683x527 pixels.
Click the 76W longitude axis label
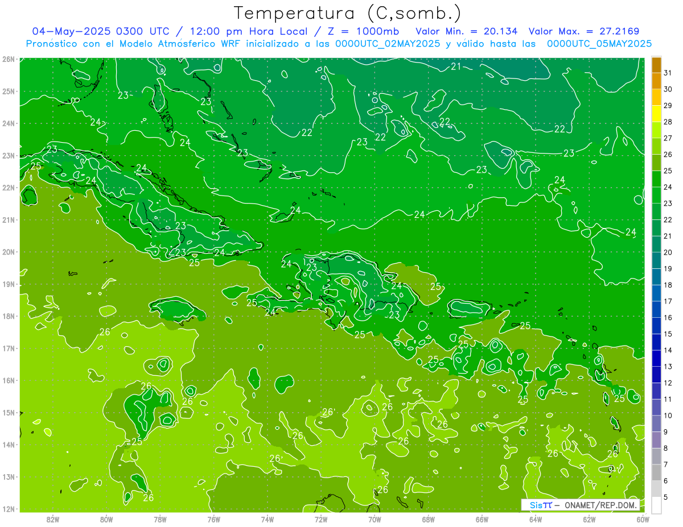214,519
